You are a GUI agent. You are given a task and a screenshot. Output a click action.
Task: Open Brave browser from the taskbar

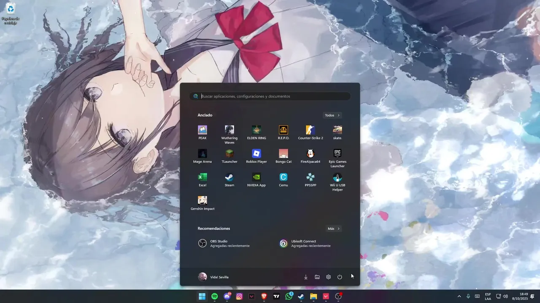(264, 296)
